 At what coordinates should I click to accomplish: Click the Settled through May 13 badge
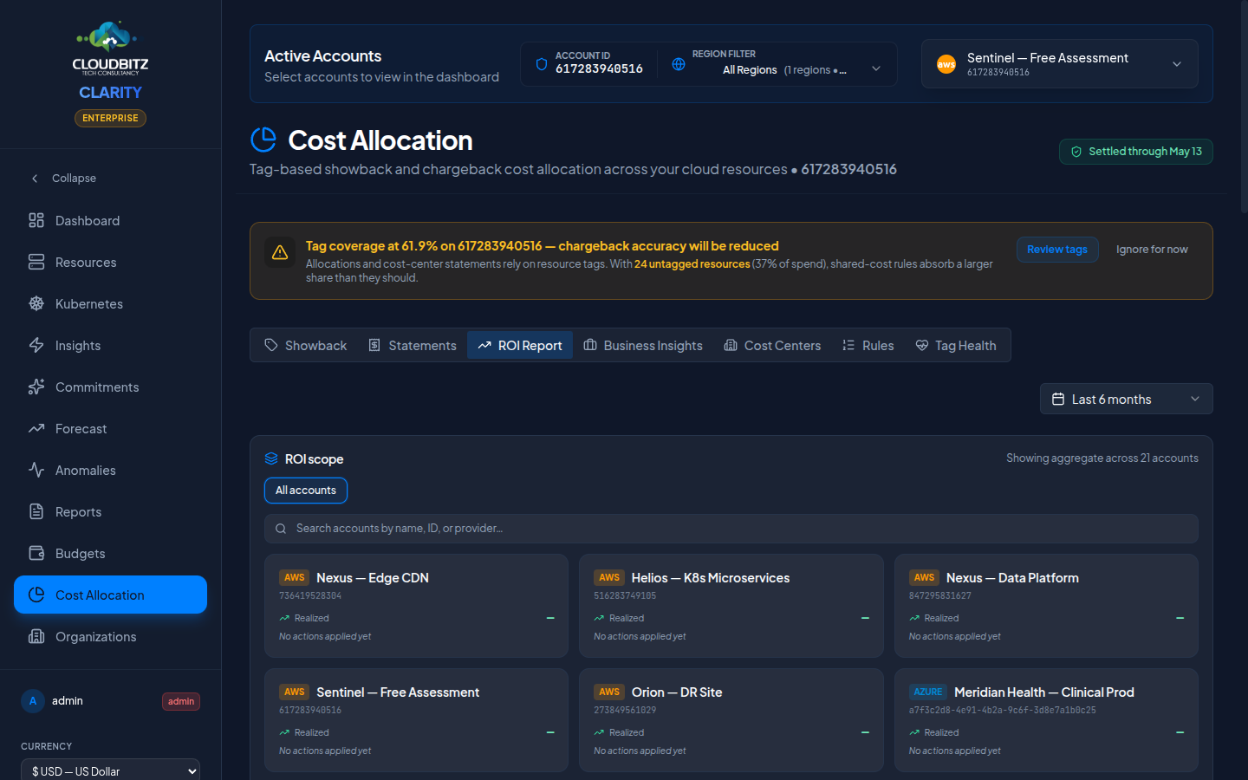pos(1136,152)
